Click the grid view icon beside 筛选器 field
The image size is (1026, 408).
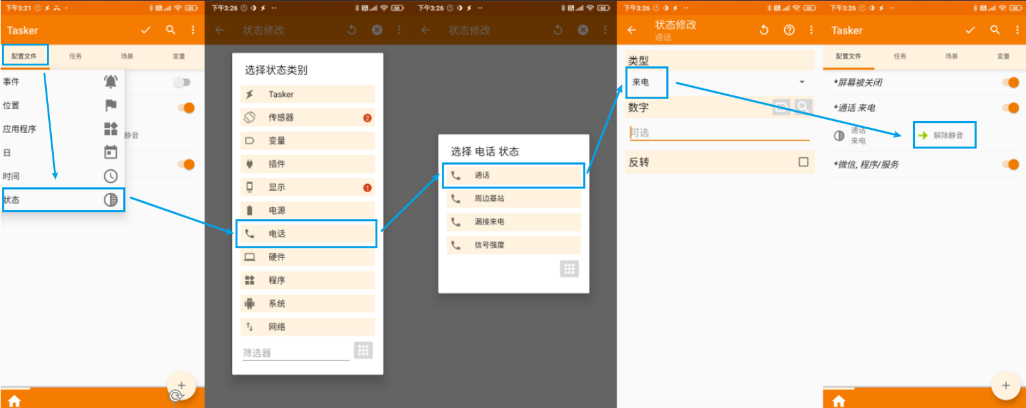coord(363,350)
